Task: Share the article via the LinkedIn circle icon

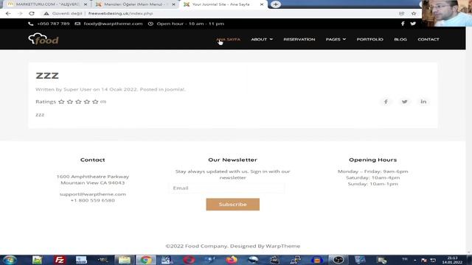Action: click(x=423, y=102)
